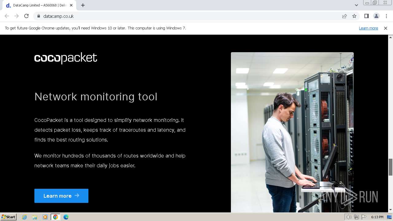The image size is (393, 221).
Task: Open File Explorer from taskbar
Action: (35, 217)
